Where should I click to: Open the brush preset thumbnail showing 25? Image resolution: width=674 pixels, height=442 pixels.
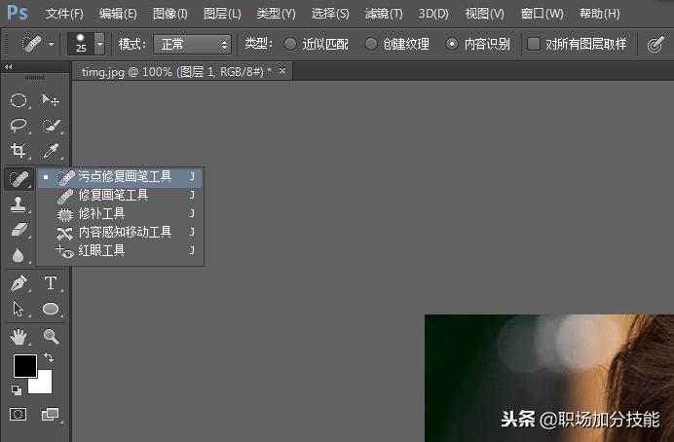coord(81,44)
